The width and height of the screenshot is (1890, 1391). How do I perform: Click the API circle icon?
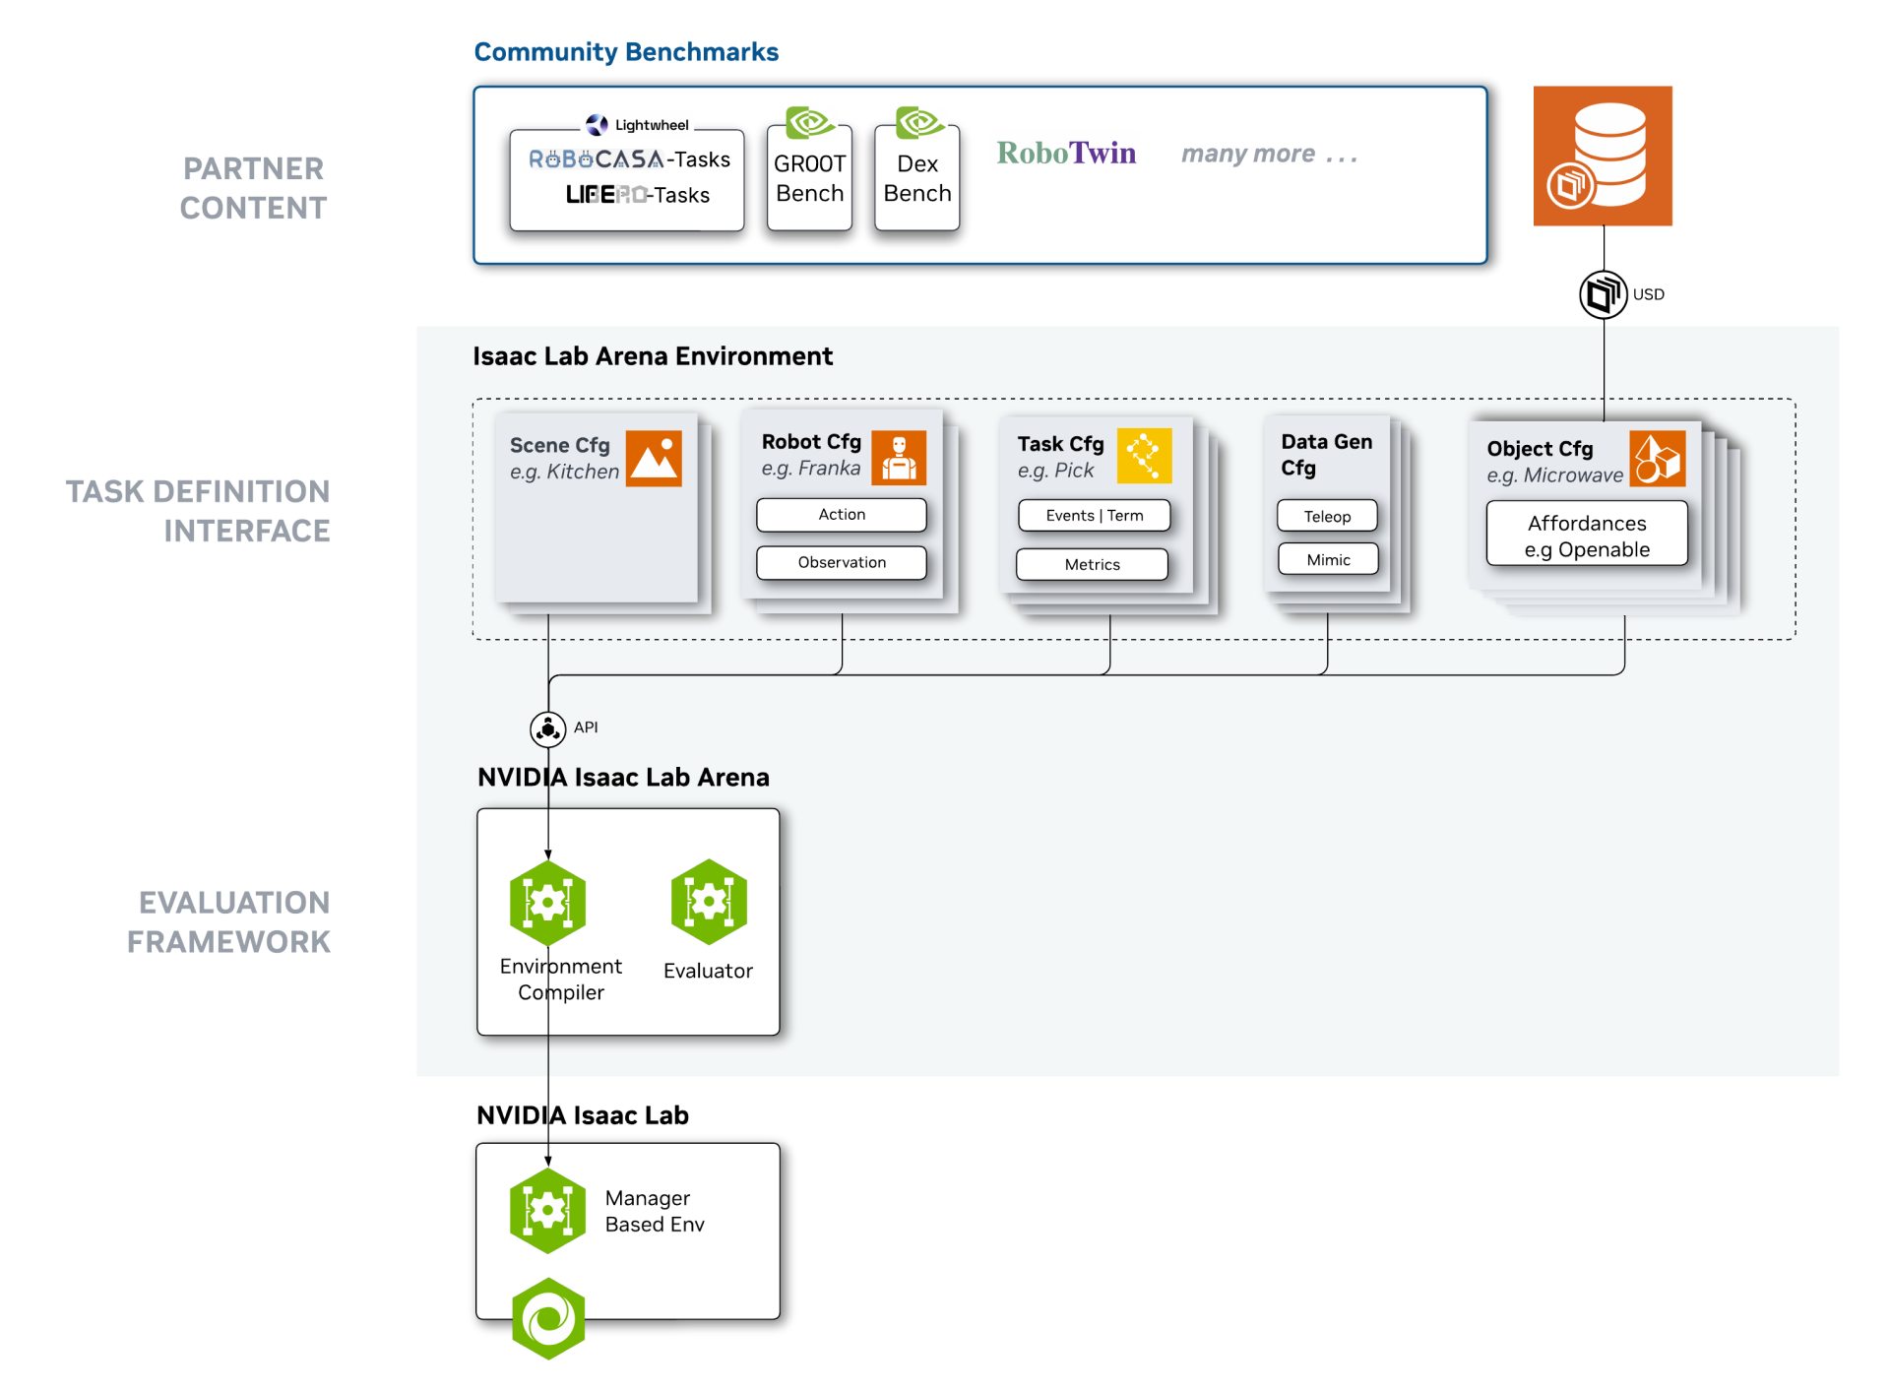[548, 728]
